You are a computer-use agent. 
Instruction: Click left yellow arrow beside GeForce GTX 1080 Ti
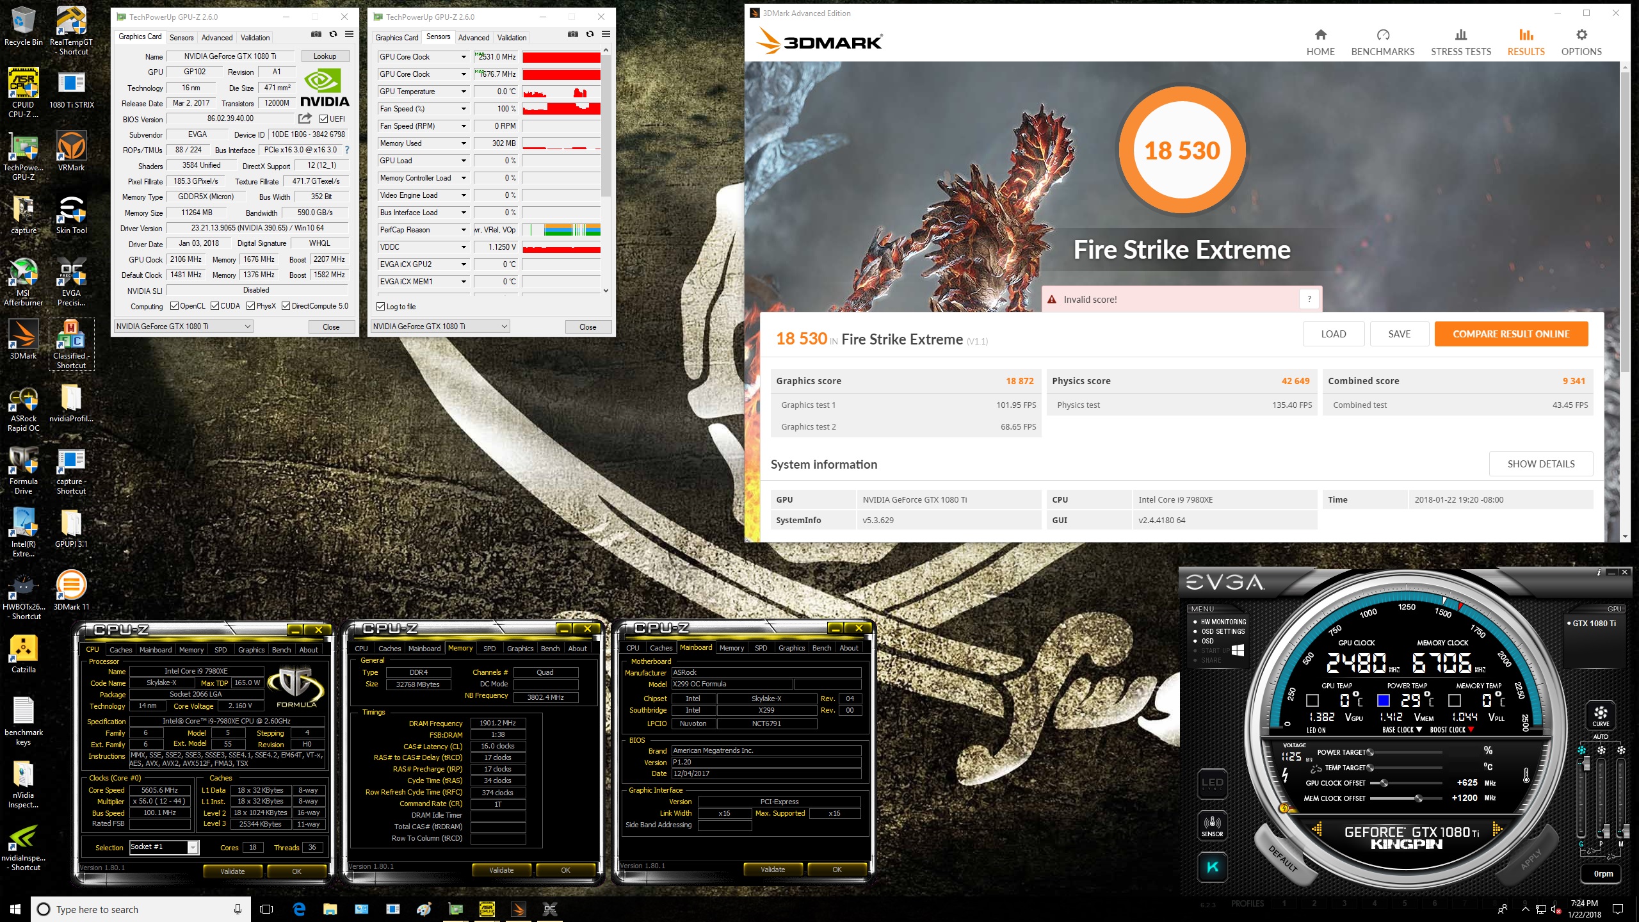click(x=1317, y=830)
